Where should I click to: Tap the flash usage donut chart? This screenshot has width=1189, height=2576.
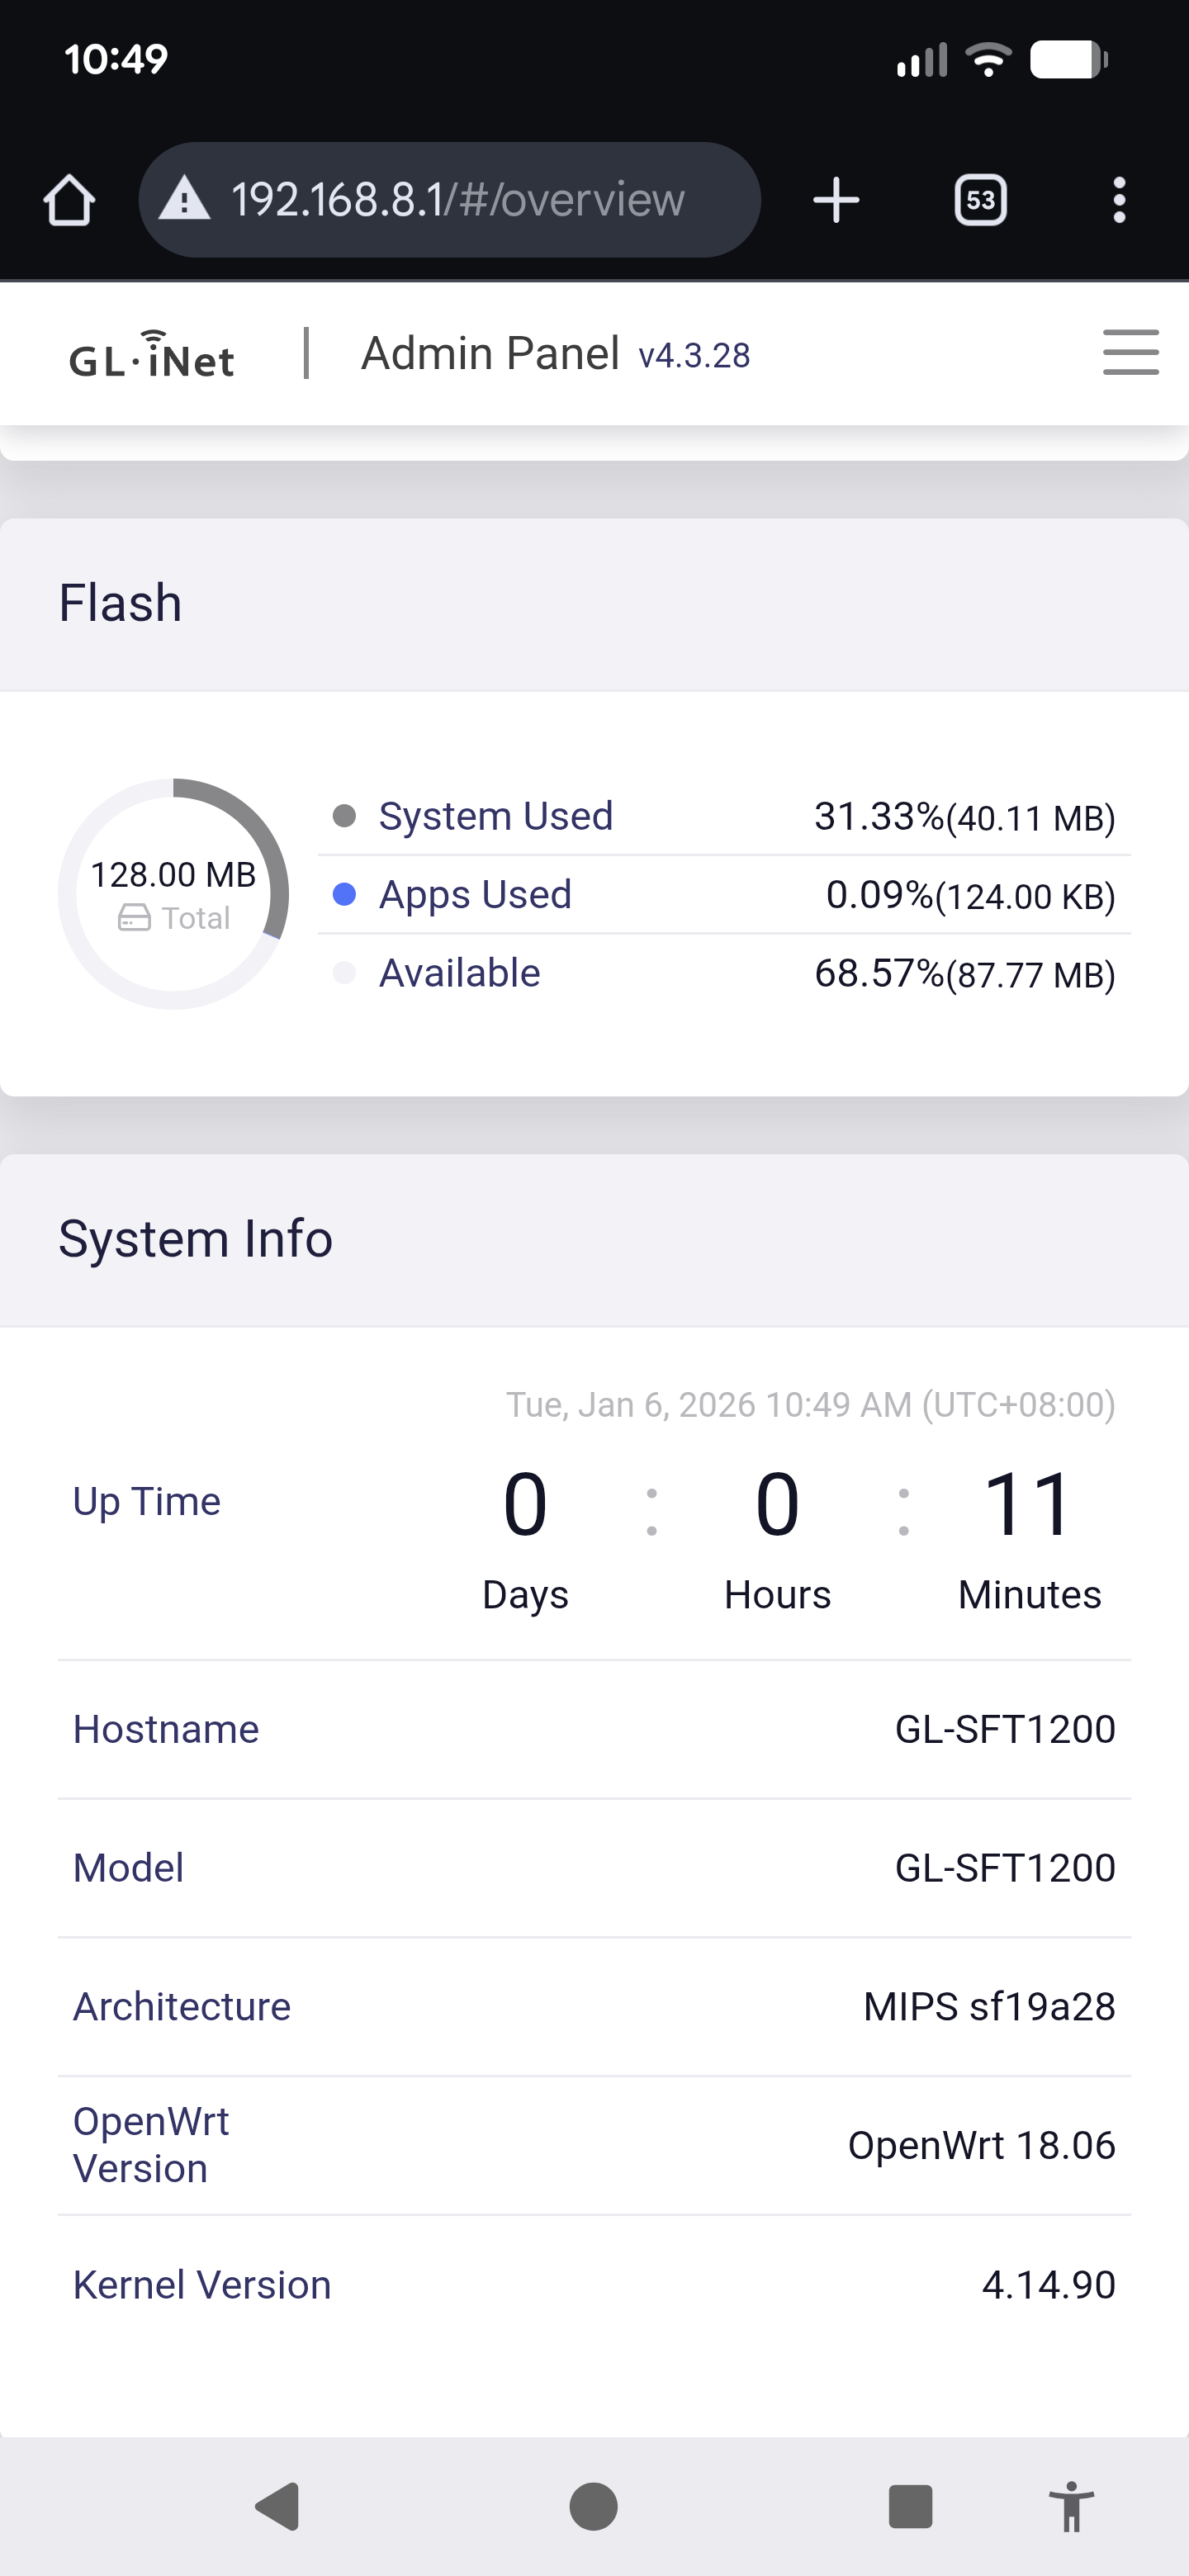pyautogui.click(x=174, y=893)
